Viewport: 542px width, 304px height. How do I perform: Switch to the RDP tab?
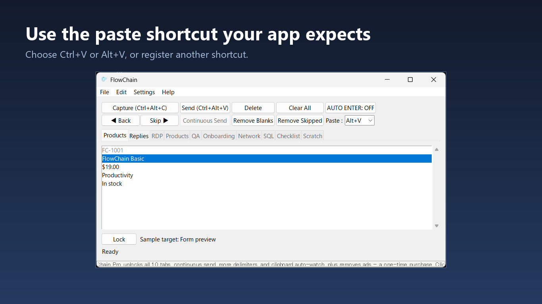pyautogui.click(x=157, y=136)
